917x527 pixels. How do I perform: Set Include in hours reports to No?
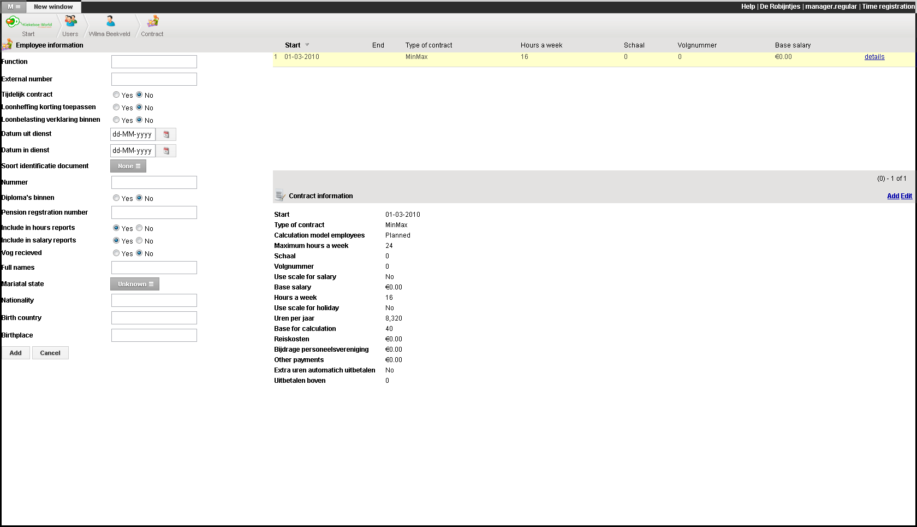click(x=140, y=228)
